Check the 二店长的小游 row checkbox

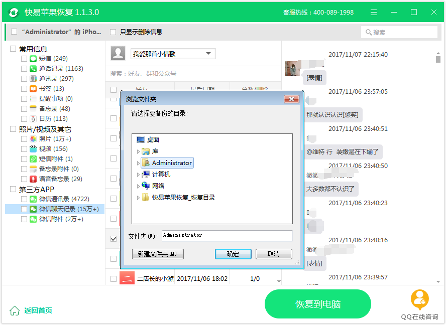pos(114,279)
